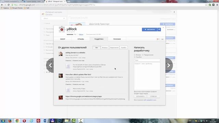The width and height of the screenshot is (219, 123).
Task: Open 'How often uBlock updates filter lists?' post
Action: click(78, 74)
